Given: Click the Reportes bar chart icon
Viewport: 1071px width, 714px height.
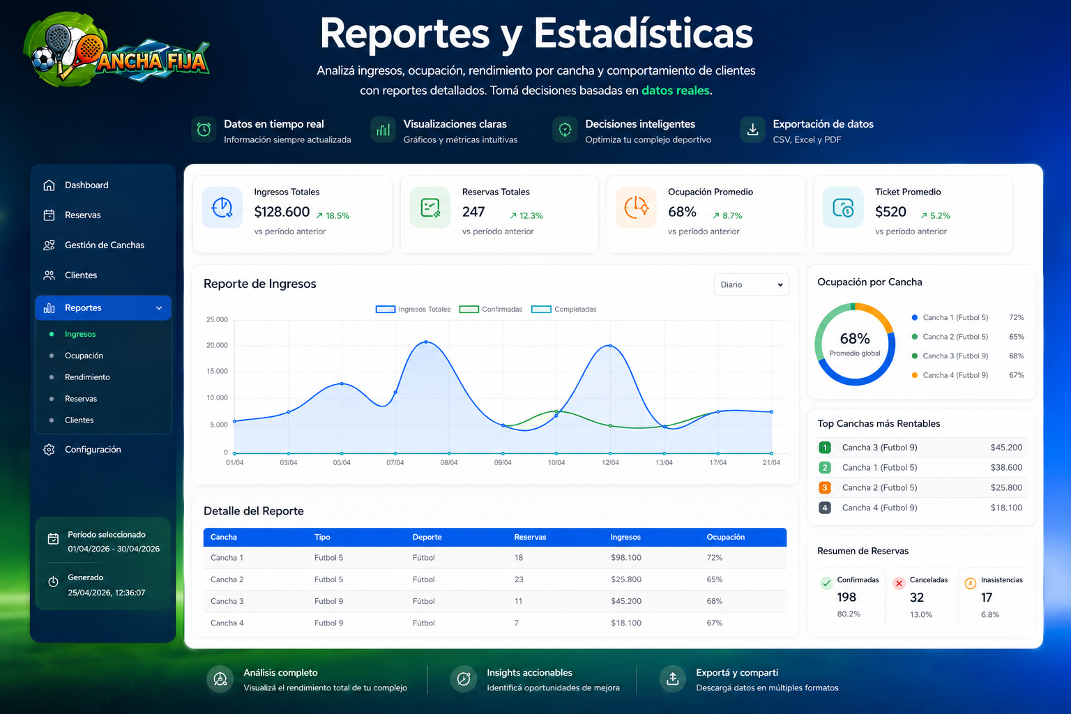Looking at the screenshot, I should (49, 307).
